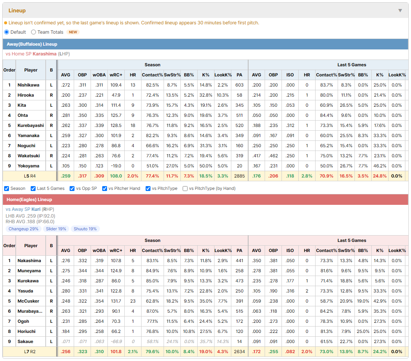
Task: Select the Wakatsuki player row name
Action: 28,156
